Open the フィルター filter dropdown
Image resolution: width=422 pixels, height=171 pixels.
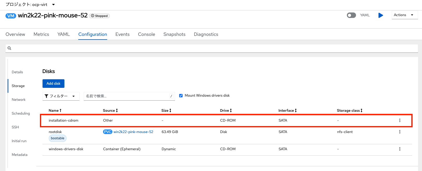click(x=61, y=96)
